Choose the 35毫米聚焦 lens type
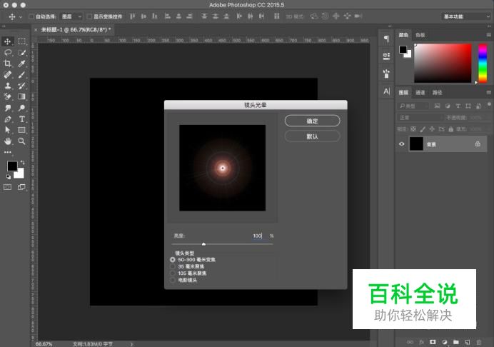The image size is (494, 347). point(173,266)
